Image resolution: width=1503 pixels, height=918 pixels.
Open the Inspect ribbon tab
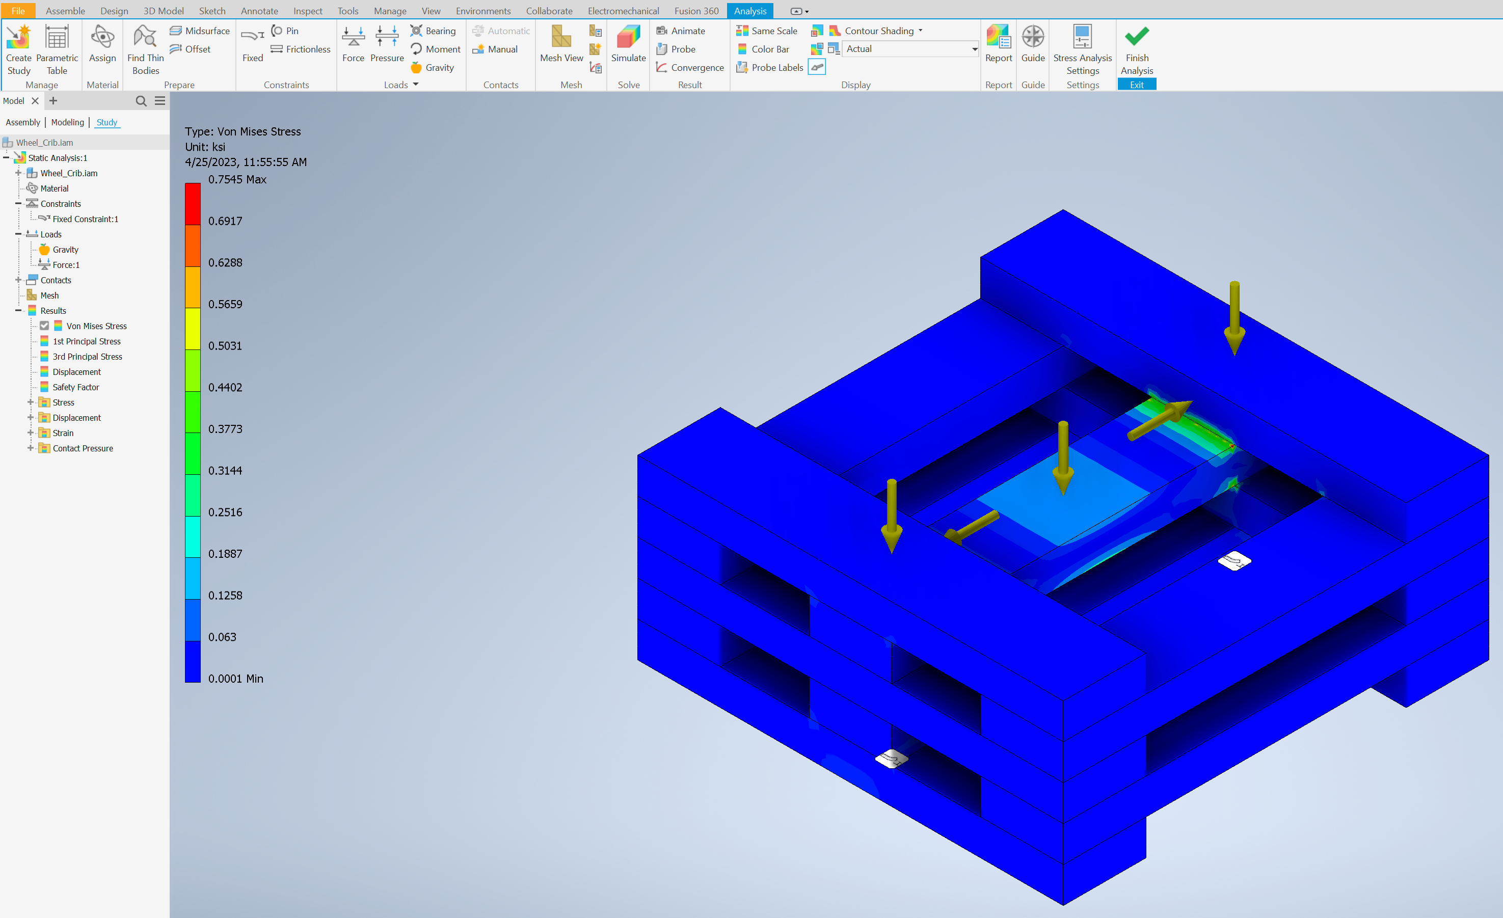307,11
